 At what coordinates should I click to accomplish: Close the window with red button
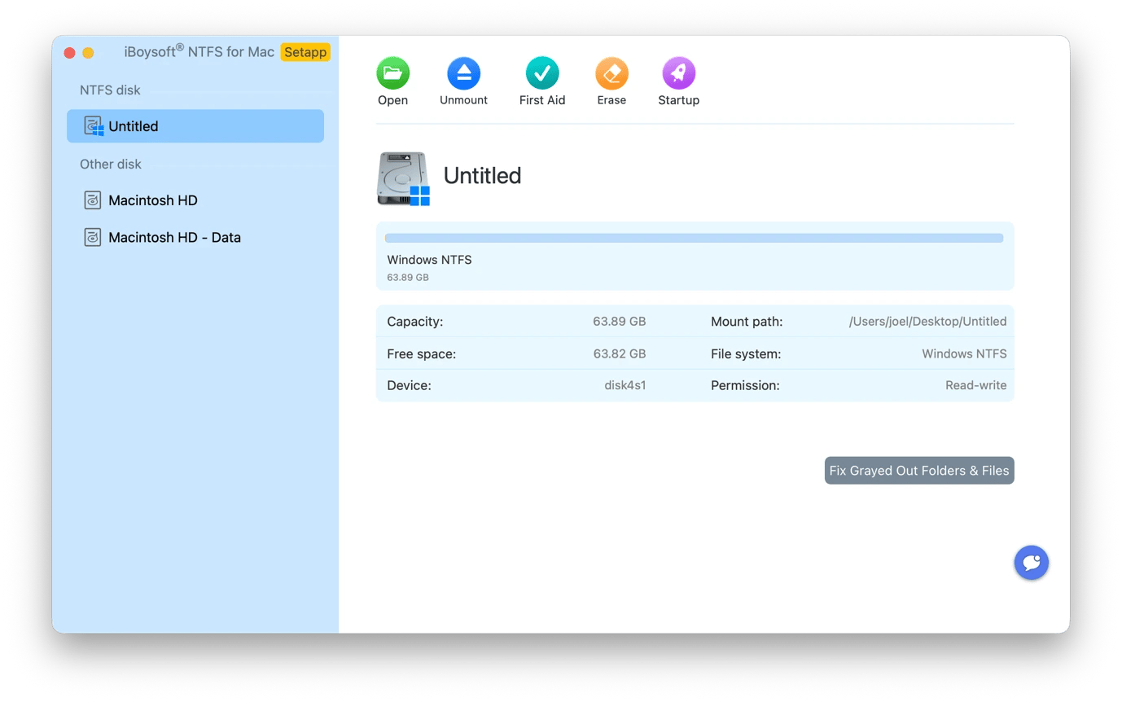(x=69, y=53)
